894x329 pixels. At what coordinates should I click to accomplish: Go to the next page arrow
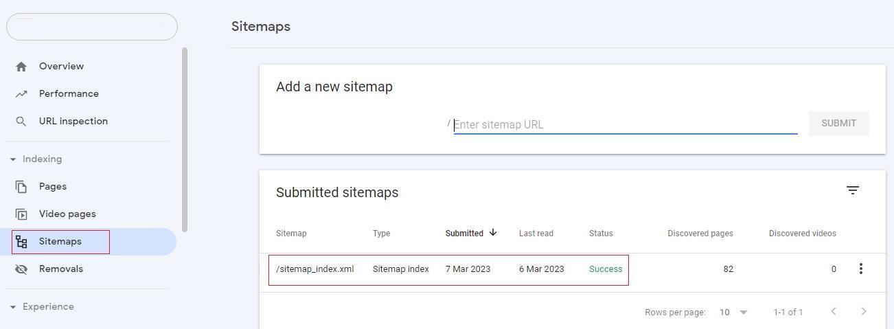[x=864, y=312]
